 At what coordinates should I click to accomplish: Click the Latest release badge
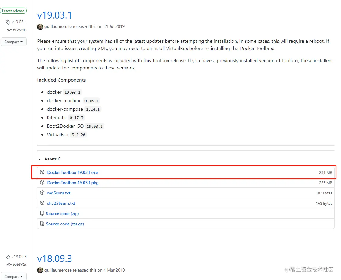coord(13,11)
